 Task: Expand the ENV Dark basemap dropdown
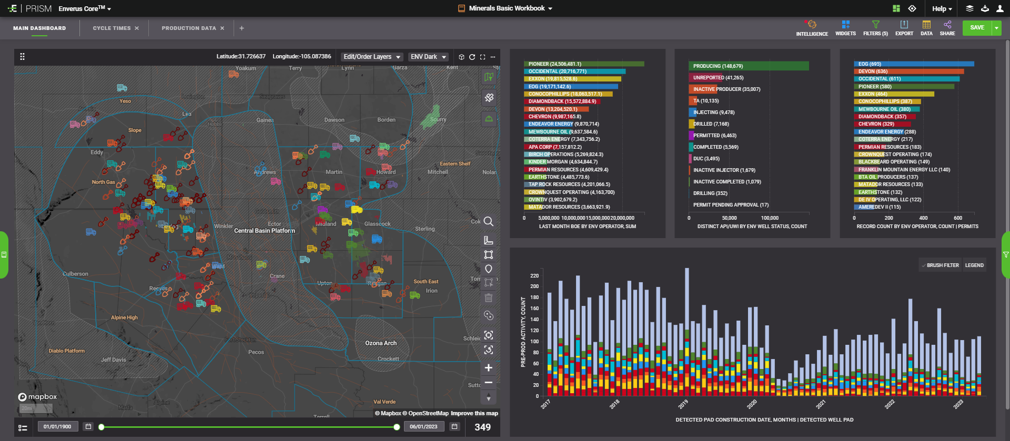428,57
